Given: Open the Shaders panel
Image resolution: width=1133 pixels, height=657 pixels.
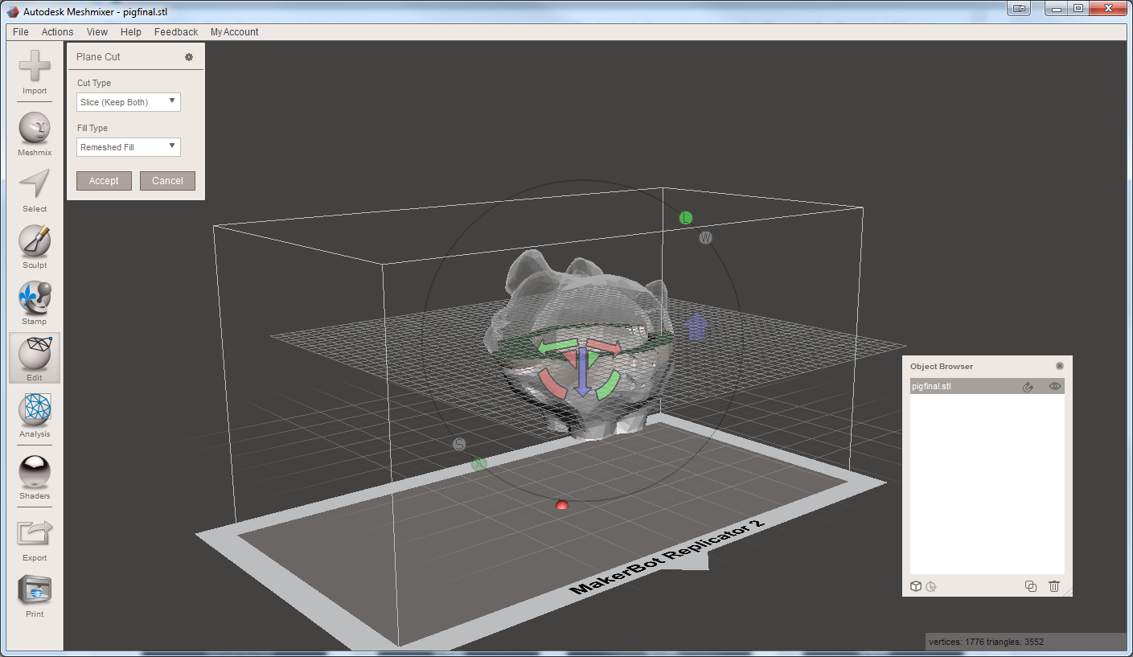Looking at the screenshot, I should [35, 478].
